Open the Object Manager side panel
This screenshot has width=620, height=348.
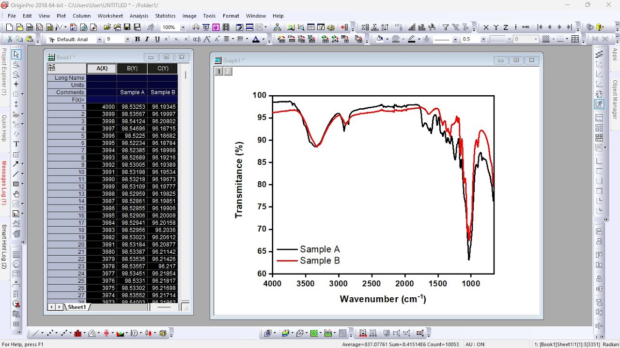[615, 100]
